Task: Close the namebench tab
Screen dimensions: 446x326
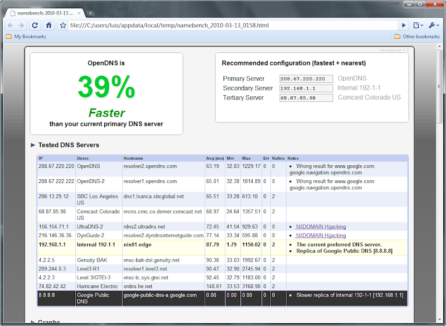Action: (78, 13)
